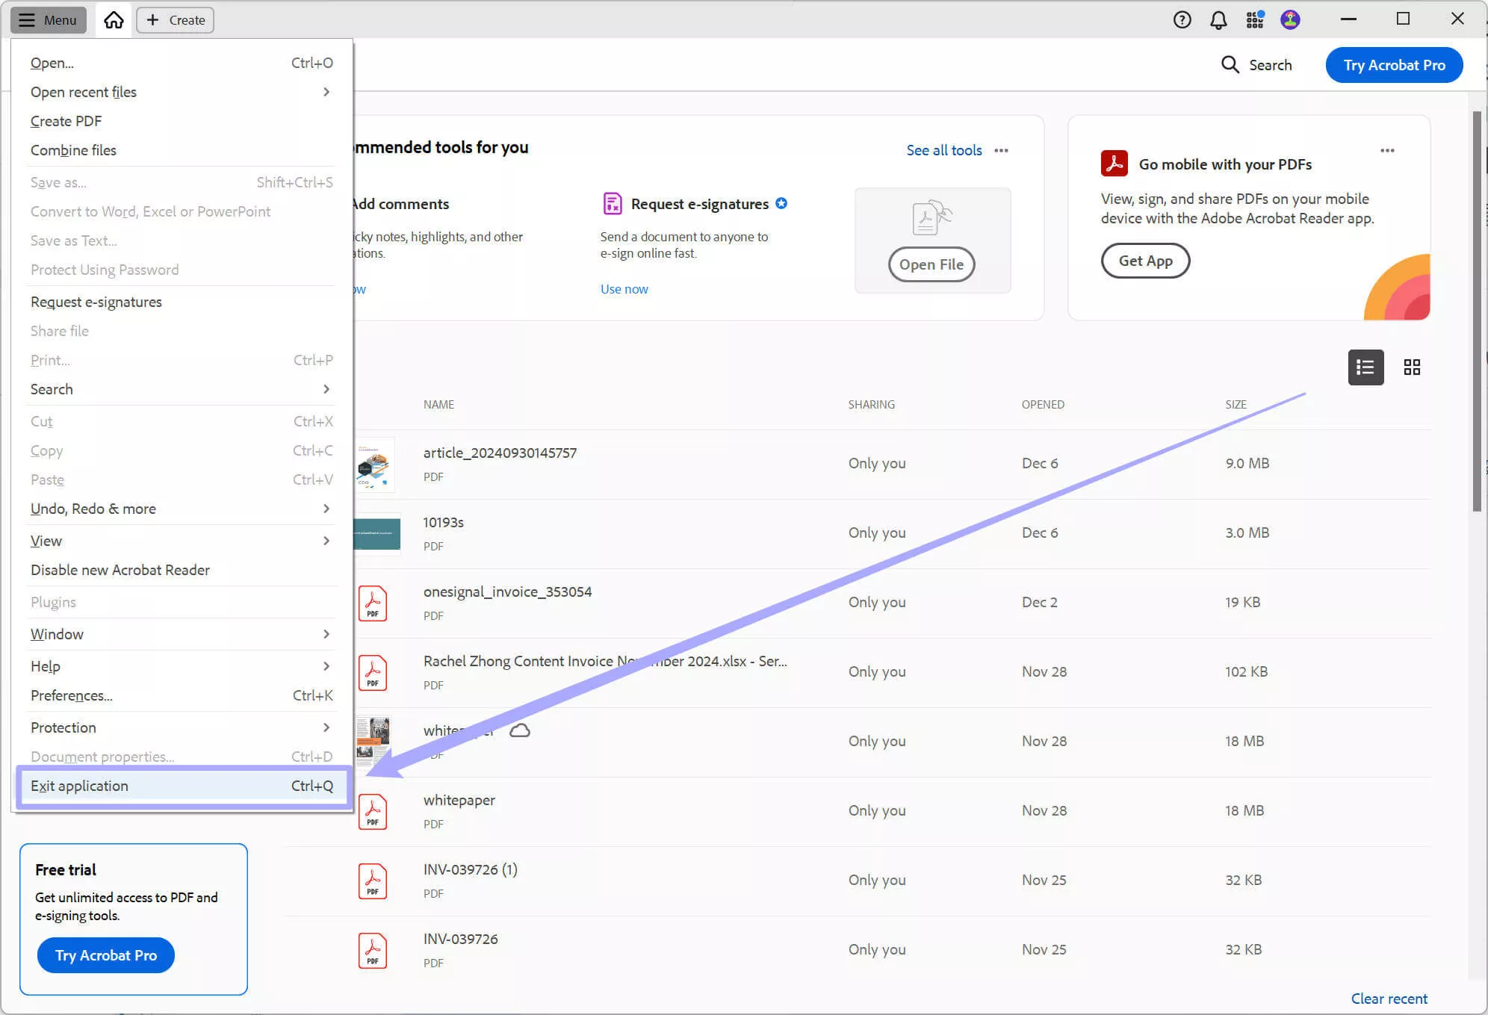Image resolution: width=1488 pixels, height=1015 pixels.
Task: Click the Get App button
Action: coord(1145,261)
